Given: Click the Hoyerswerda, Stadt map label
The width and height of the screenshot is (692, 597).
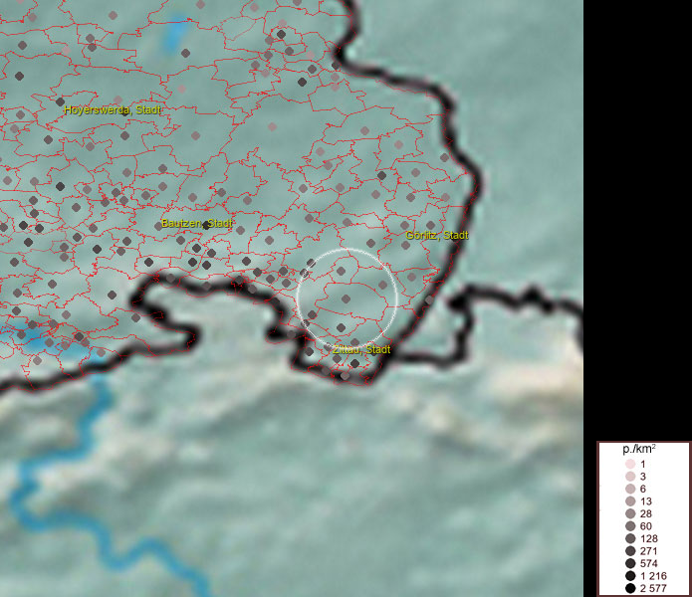Looking at the screenshot, I should pos(113,109).
